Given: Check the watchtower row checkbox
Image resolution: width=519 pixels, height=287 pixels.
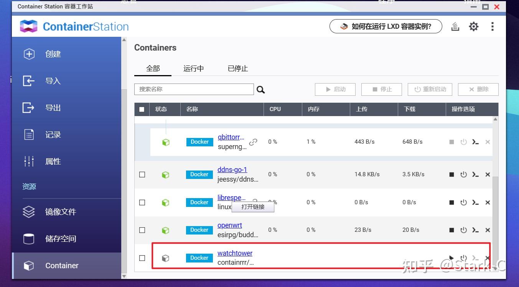Looking at the screenshot, I should click(142, 258).
